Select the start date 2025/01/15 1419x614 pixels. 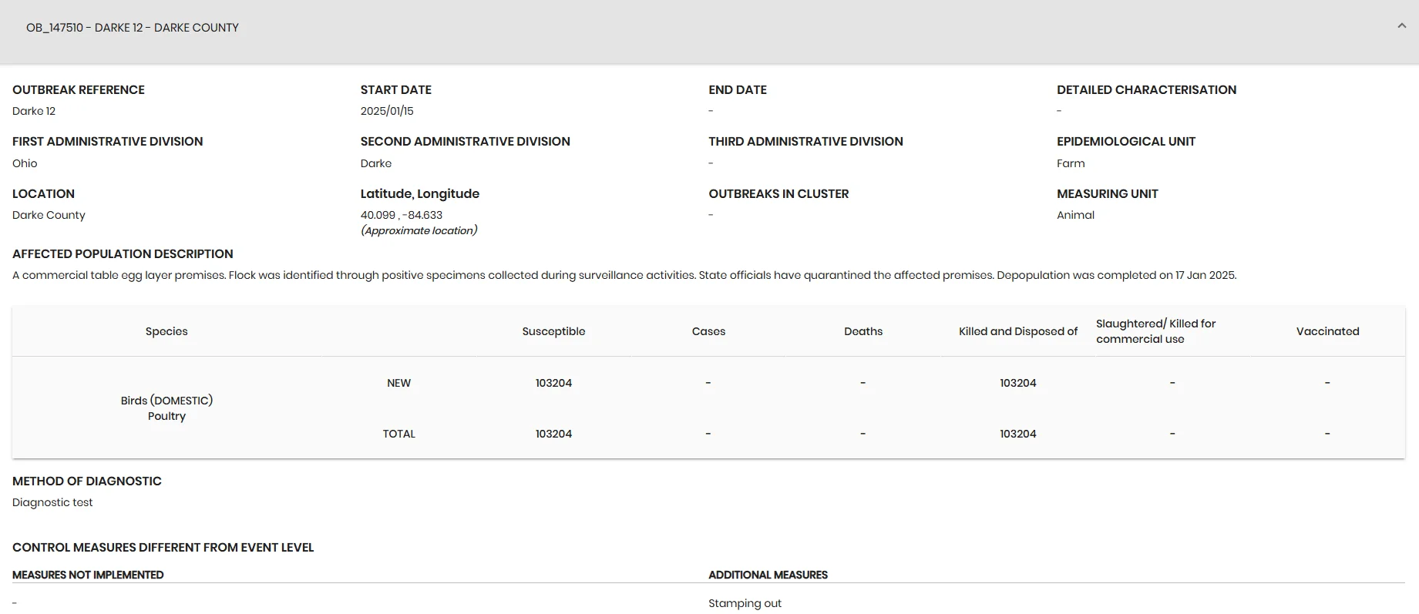pos(386,111)
